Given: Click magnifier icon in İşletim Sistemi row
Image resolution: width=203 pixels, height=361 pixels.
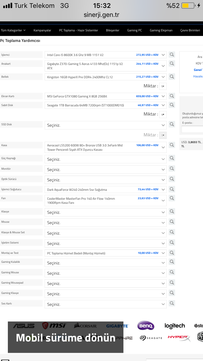Looking at the screenshot, I should (x=172, y=242).
